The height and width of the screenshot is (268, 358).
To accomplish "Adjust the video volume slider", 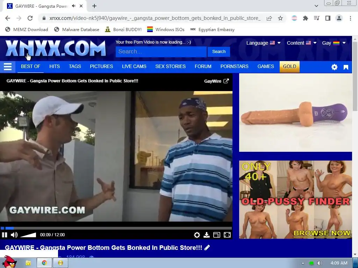I will point(28,235).
